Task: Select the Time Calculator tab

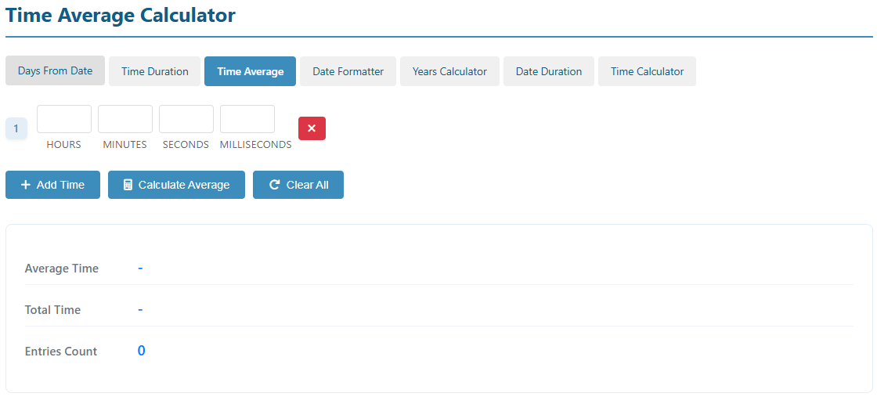Action: coord(647,71)
